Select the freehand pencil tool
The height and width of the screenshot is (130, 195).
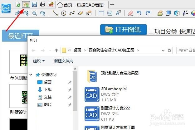coord(80,13)
